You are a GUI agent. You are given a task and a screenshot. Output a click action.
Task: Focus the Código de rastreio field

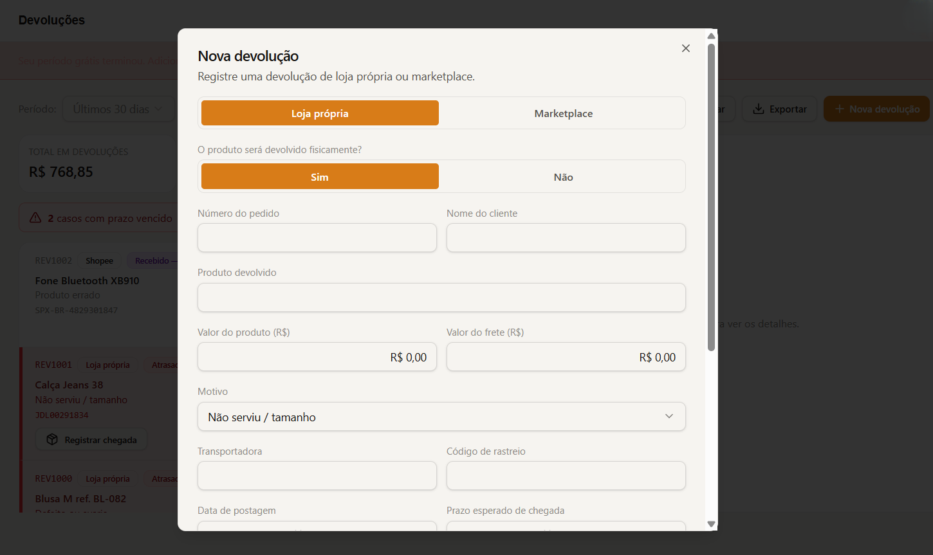click(x=566, y=476)
